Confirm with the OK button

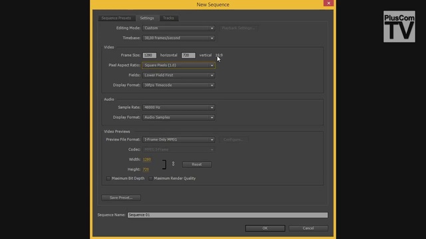click(x=265, y=228)
